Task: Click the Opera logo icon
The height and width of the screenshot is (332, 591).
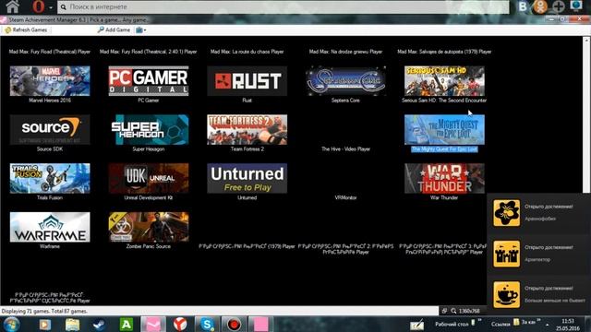Action: tap(38, 6)
